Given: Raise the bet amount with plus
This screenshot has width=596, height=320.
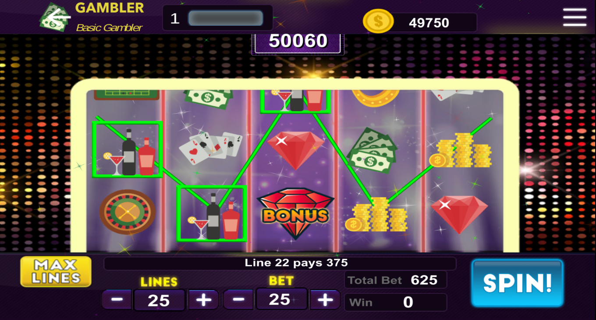Looking at the screenshot, I should coord(325,299).
